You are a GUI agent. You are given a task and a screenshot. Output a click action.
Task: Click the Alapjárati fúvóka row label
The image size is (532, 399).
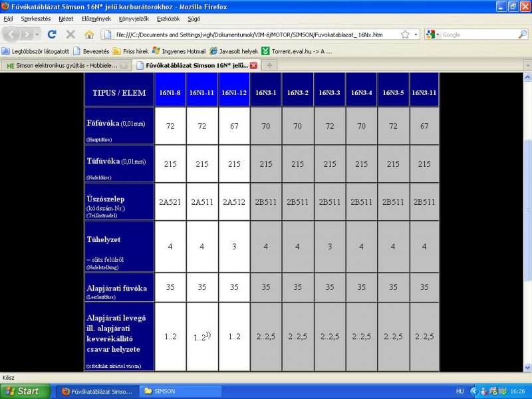click(x=120, y=287)
